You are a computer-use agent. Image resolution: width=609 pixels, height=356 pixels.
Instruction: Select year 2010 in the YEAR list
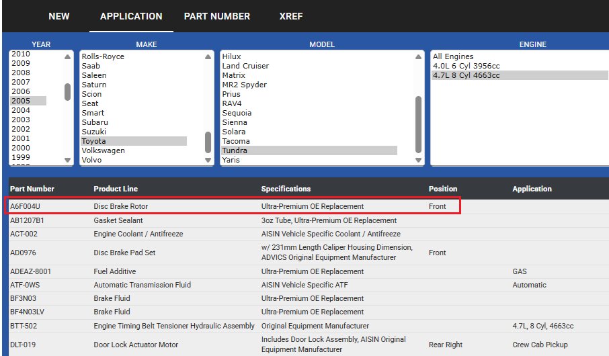(21, 54)
